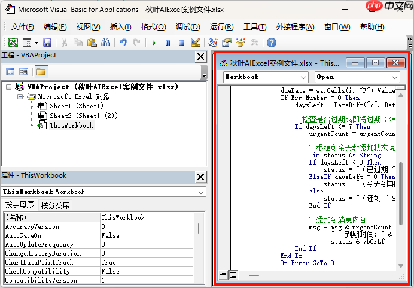Screen dimensions: 414x288
Task: Click the Procedure View button in code window
Action: click(223, 275)
